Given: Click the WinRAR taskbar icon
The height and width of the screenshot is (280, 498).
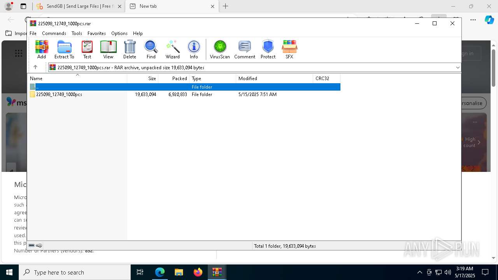Looking at the screenshot, I should pos(217,272).
